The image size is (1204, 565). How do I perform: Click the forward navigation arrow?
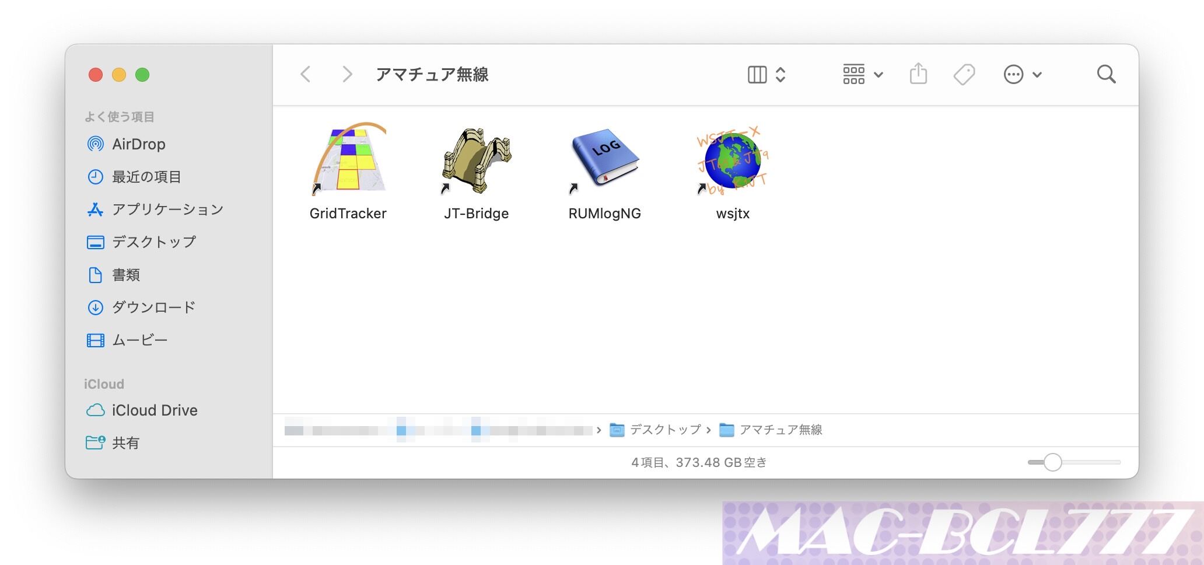347,74
